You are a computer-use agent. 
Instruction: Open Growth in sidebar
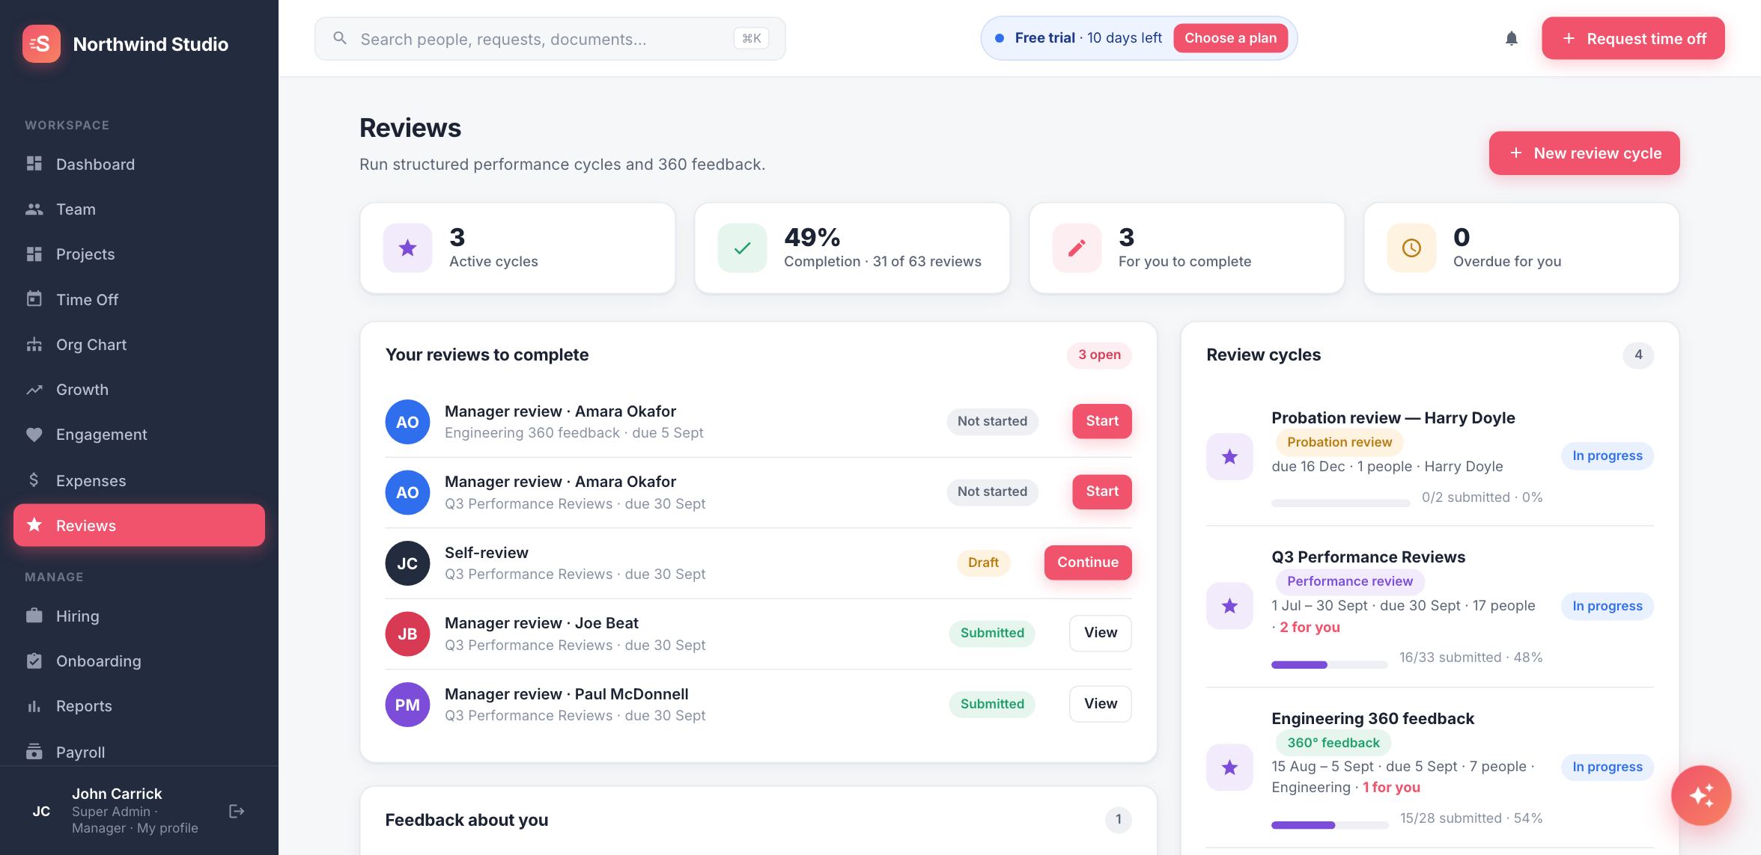coord(139,389)
